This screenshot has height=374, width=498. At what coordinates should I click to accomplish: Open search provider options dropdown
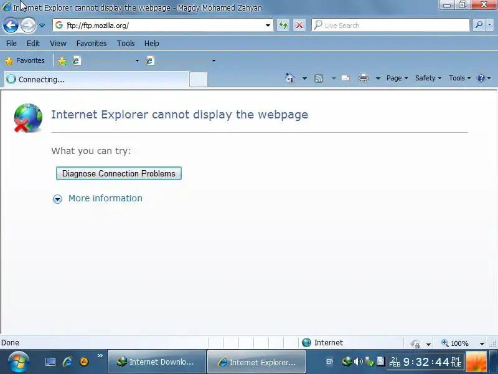(489, 25)
